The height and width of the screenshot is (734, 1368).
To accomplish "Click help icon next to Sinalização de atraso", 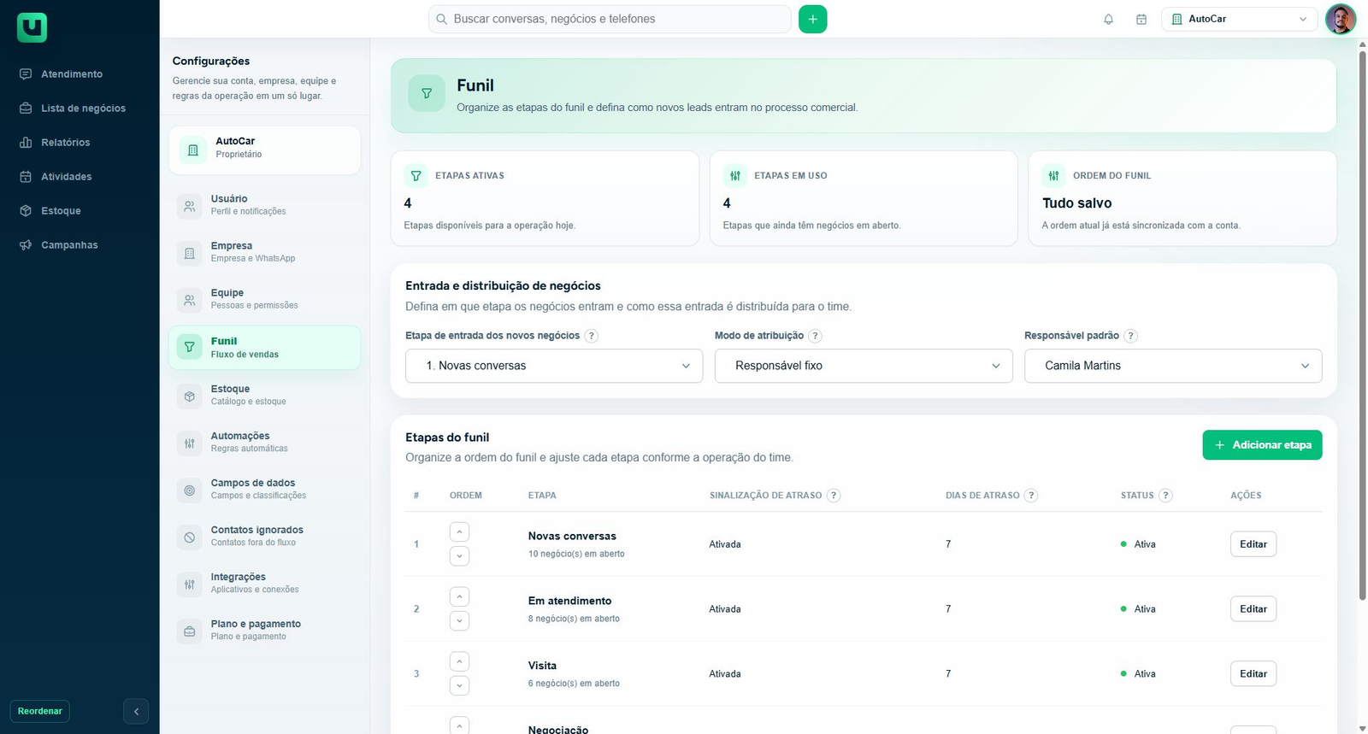I will click(834, 496).
